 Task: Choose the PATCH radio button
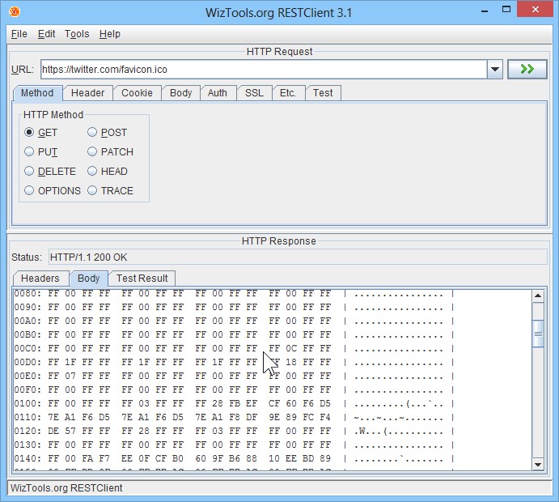click(93, 152)
